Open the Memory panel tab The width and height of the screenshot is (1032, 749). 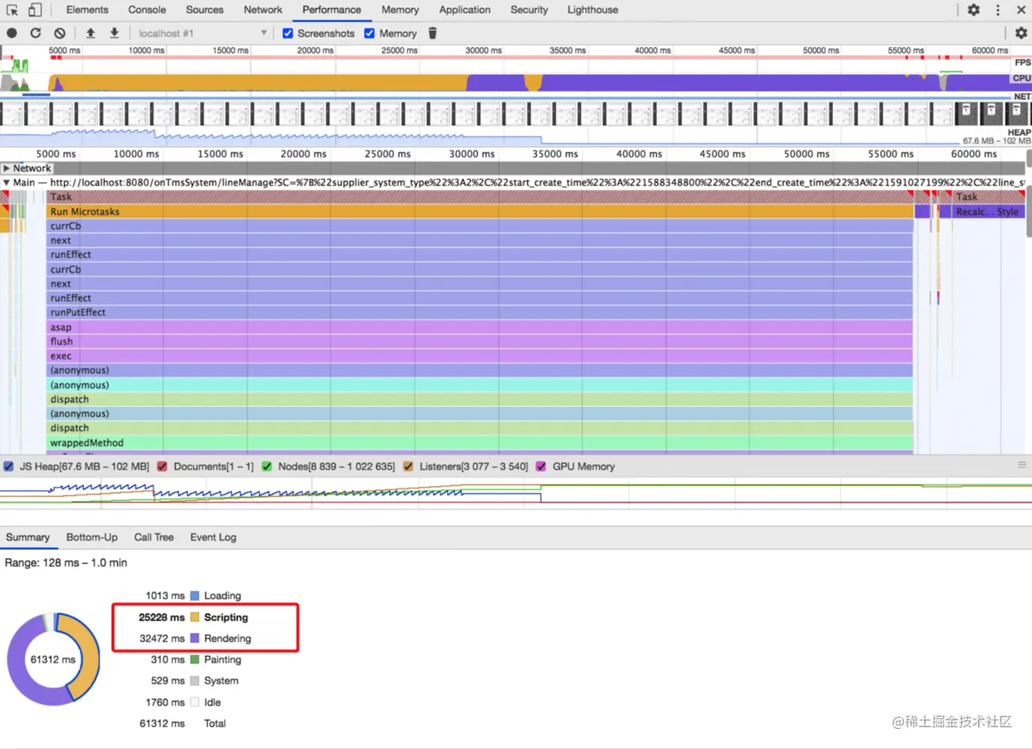pyautogui.click(x=400, y=10)
